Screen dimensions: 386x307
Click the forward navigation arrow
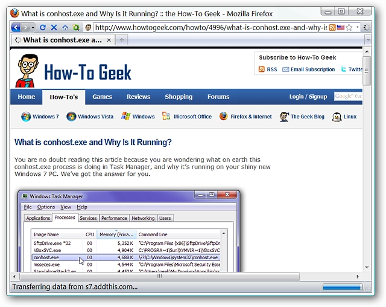coord(25,27)
